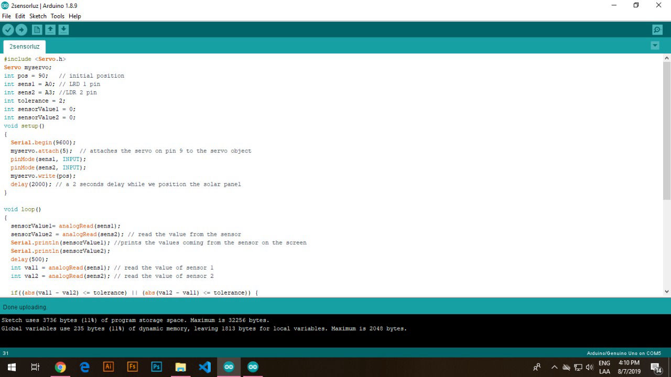Click the editor scrollbar up arrow
The width and height of the screenshot is (671, 377).
point(667,58)
